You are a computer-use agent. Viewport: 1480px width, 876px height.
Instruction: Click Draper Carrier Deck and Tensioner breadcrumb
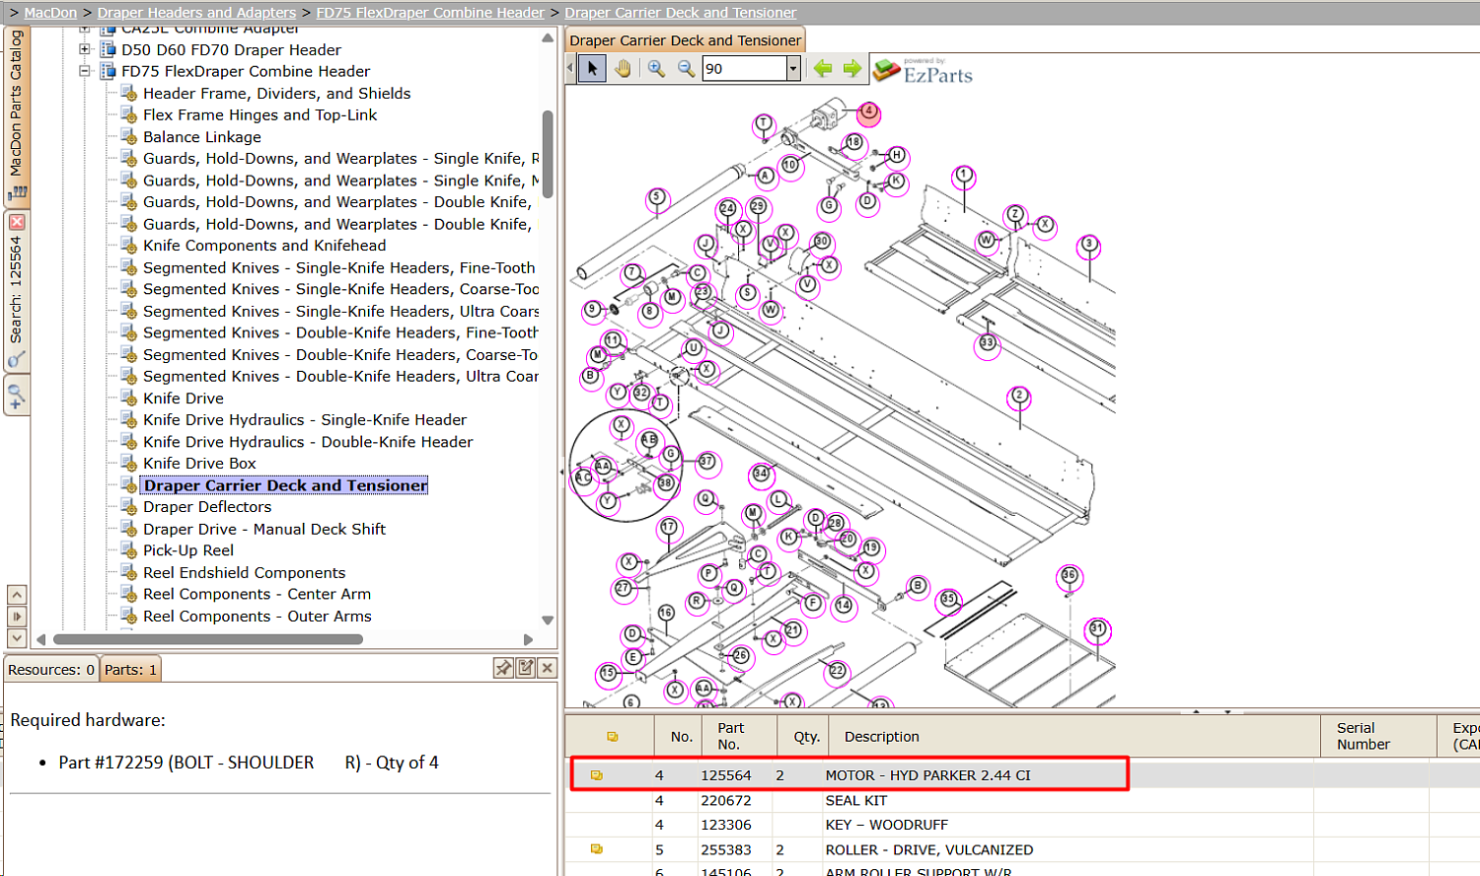click(681, 13)
